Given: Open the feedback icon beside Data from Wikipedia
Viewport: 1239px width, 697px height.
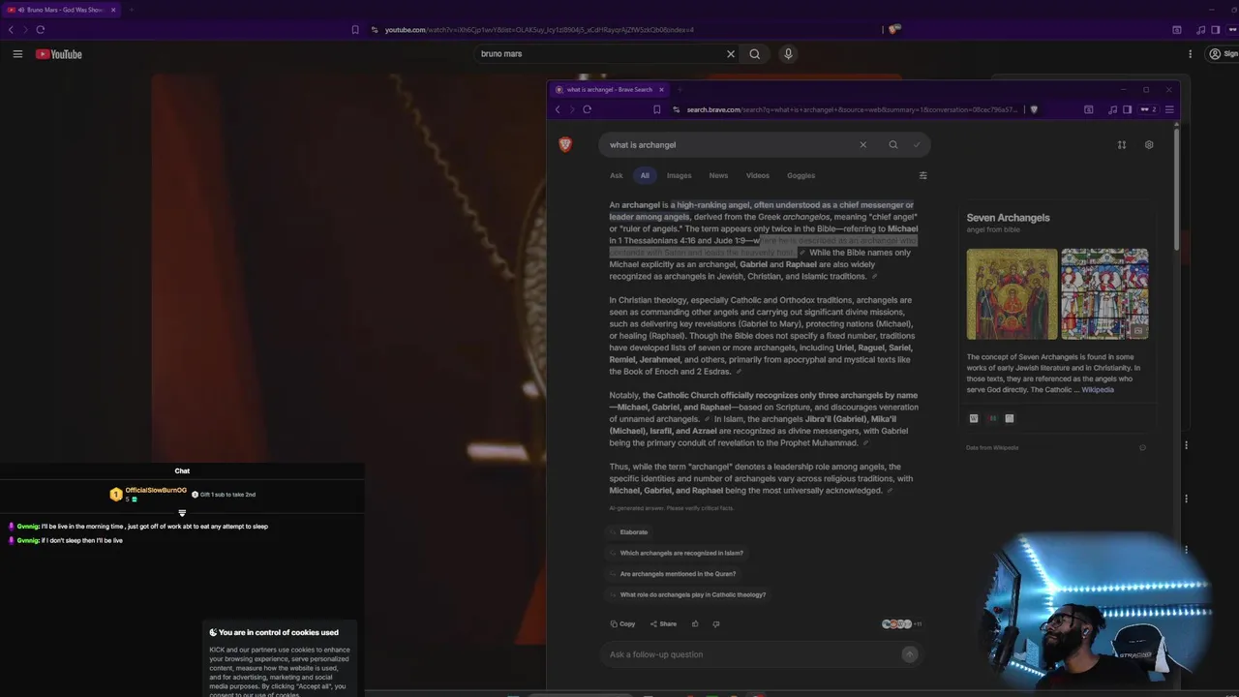Looking at the screenshot, I should tap(1142, 447).
